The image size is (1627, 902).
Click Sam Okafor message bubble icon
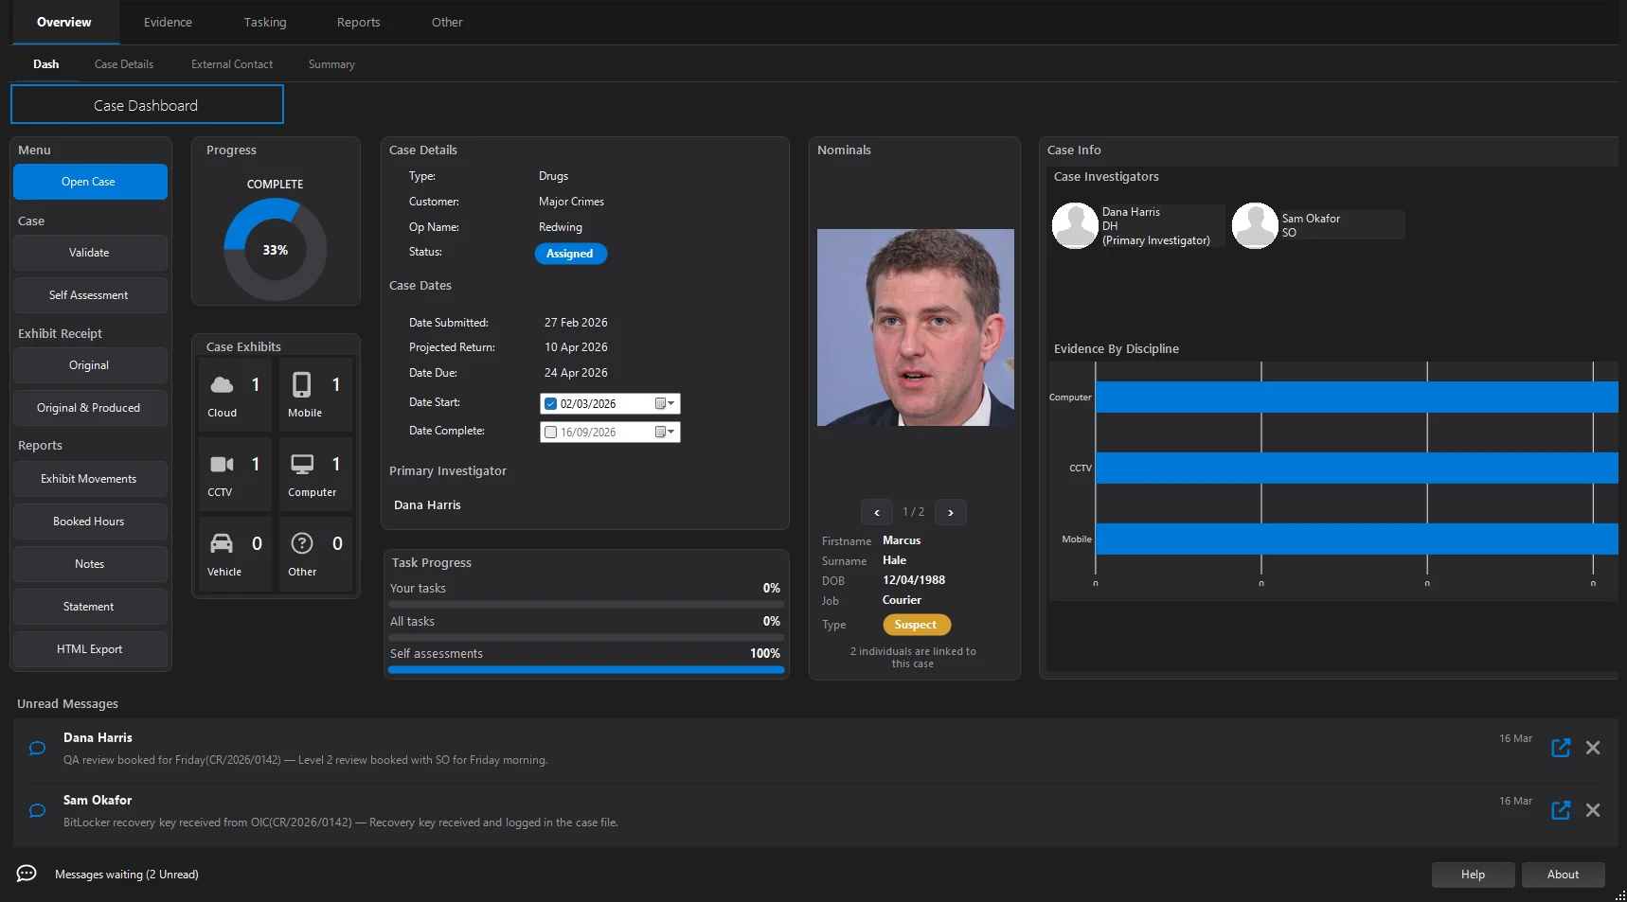click(37, 811)
